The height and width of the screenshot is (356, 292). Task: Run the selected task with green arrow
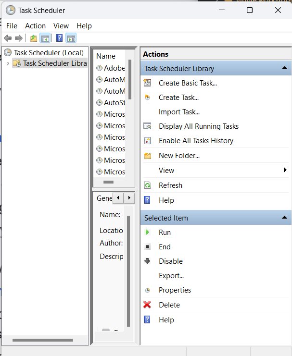pos(148,233)
